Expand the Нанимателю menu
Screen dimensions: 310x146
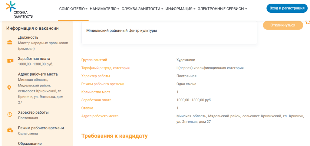(x=104, y=9)
